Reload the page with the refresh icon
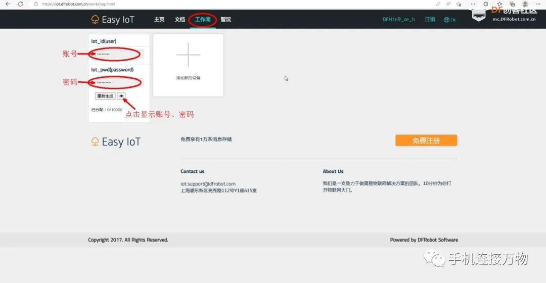 click(x=21, y=4)
